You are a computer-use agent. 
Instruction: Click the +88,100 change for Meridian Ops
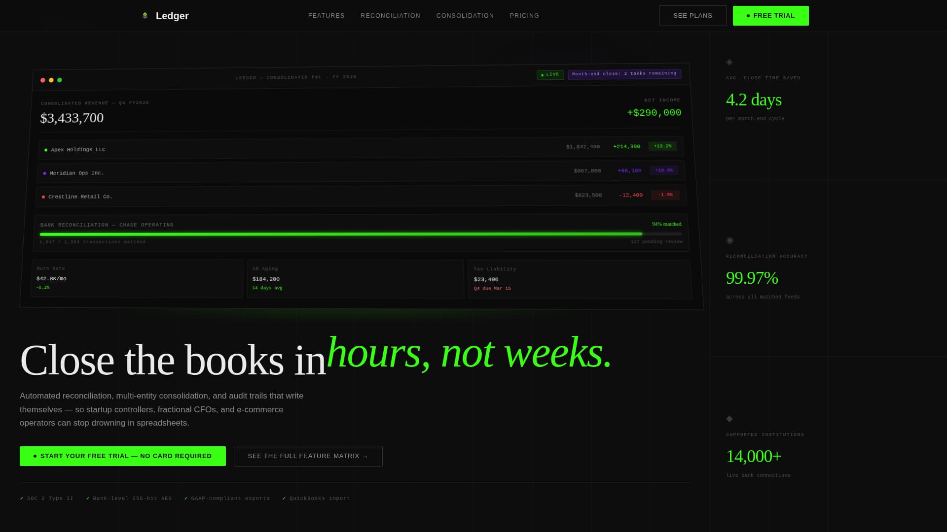tap(629, 171)
